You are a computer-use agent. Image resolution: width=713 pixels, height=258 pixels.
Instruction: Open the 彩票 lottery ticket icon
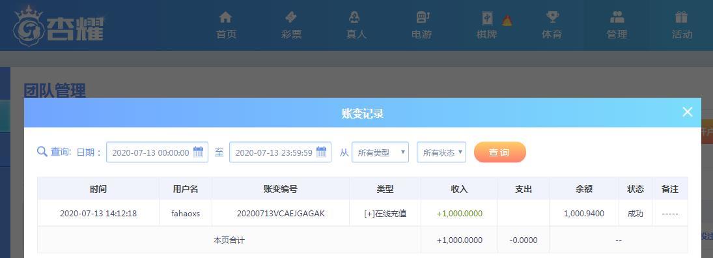coord(291,18)
